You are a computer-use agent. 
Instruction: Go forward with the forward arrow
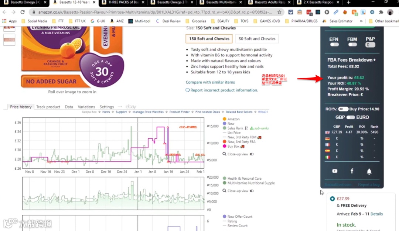coord(13,12)
